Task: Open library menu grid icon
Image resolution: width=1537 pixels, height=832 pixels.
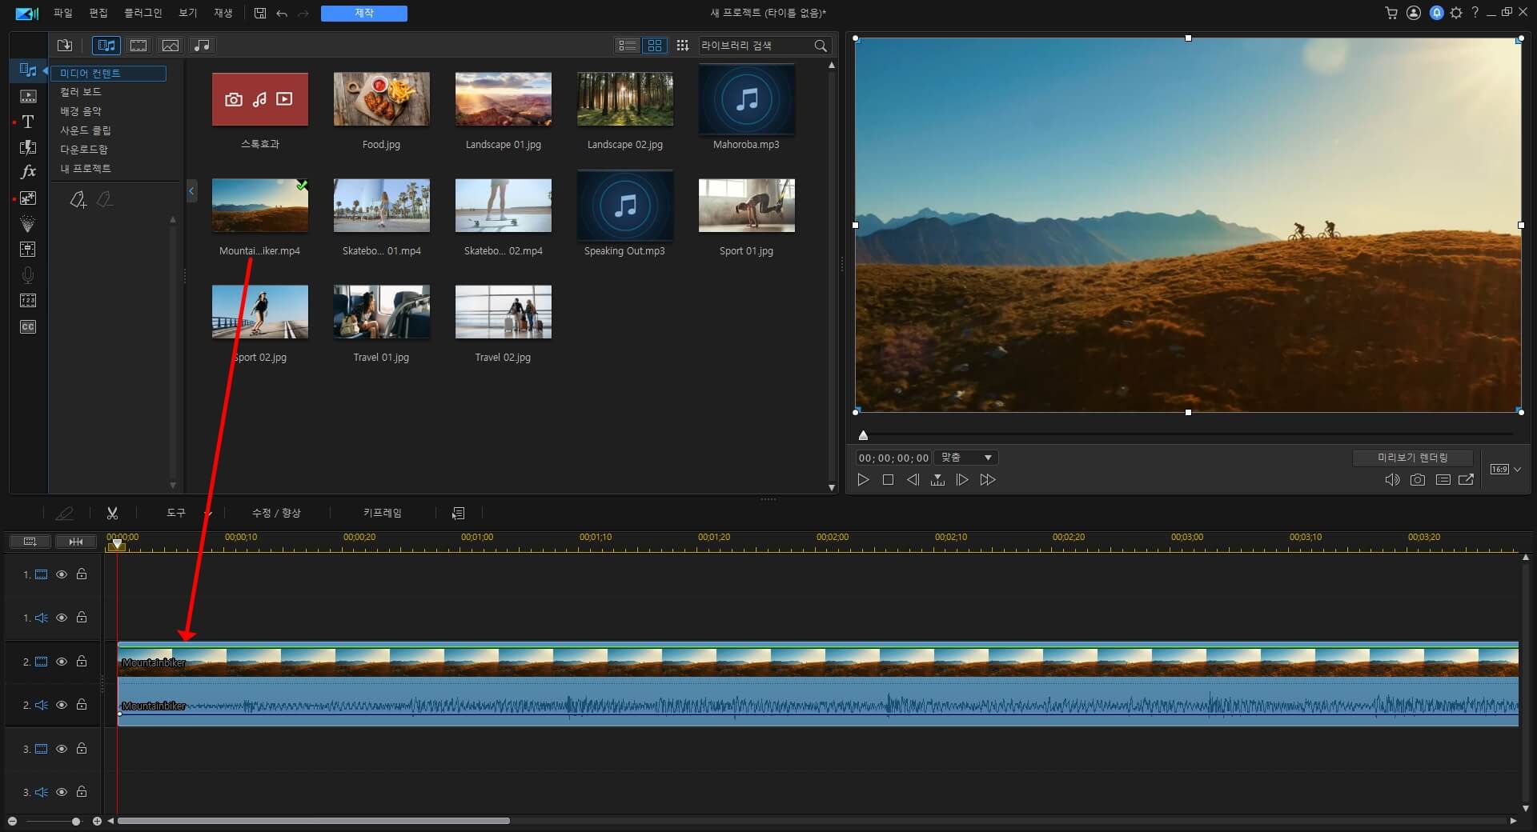Action: [682, 46]
